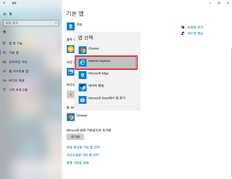
Task: Click the back arrow in Settings
Action: point(5,3)
